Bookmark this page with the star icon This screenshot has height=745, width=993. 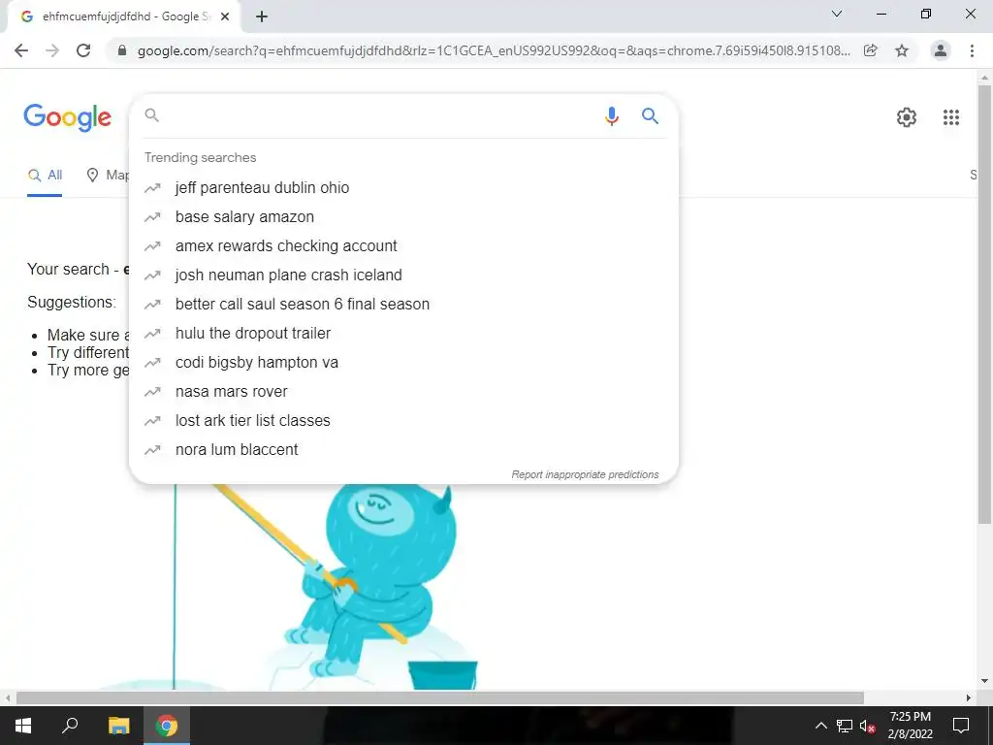902,50
